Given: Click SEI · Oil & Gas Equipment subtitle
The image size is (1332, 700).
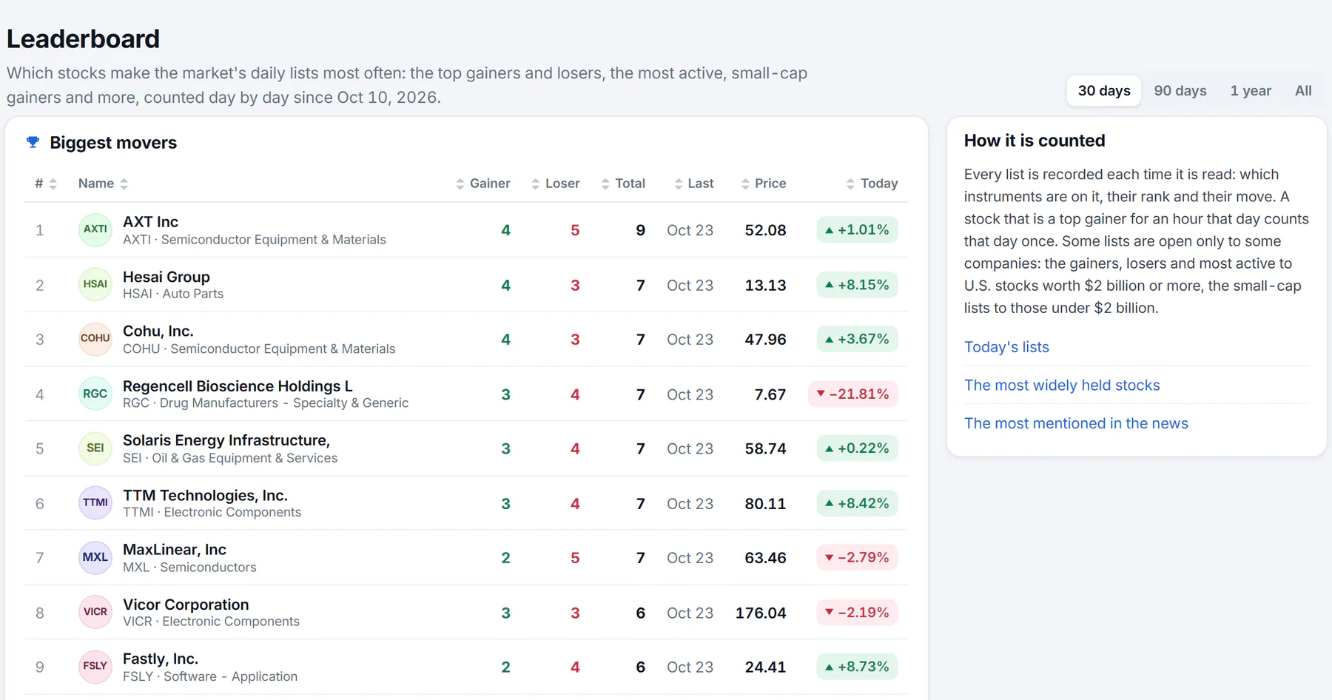Looking at the screenshot, I should pos(230,458).
